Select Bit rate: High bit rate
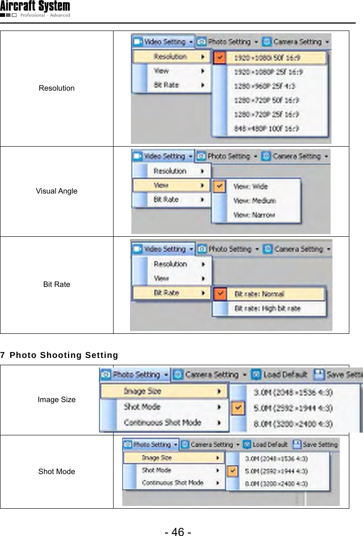Image resolution: width=363 pixels, height=536 pixels. 269,308
